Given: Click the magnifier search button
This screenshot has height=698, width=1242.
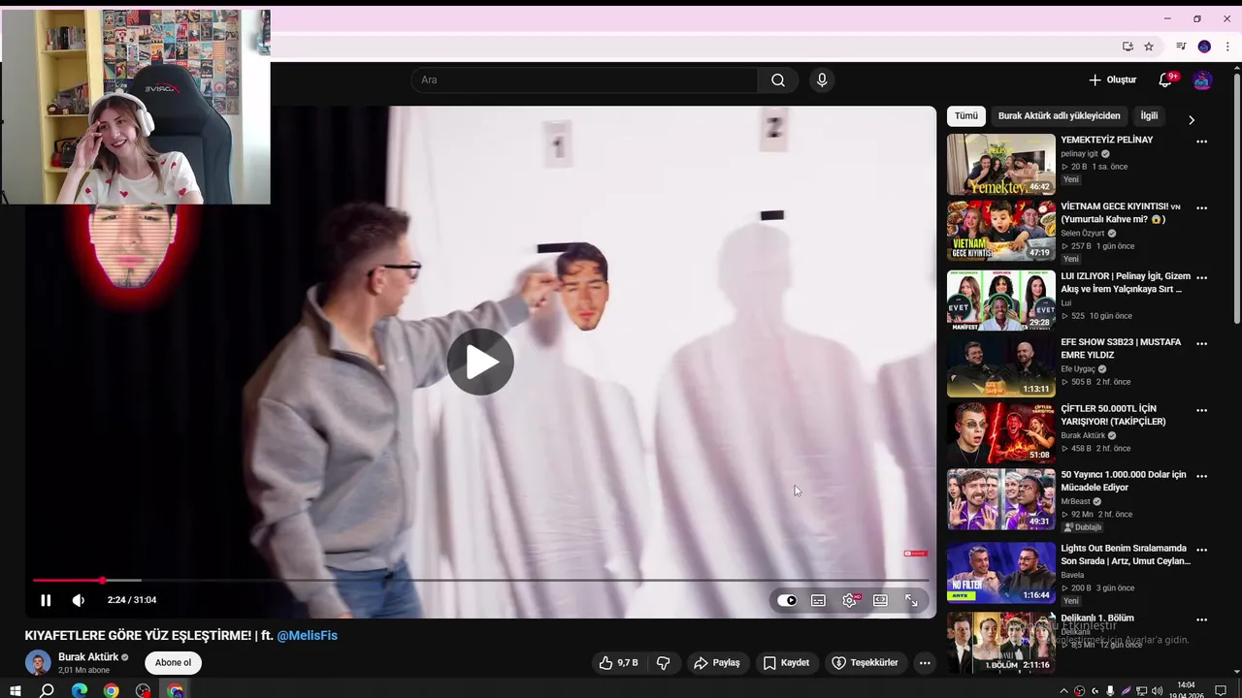Looking at the screenshot, I should 778,80.
